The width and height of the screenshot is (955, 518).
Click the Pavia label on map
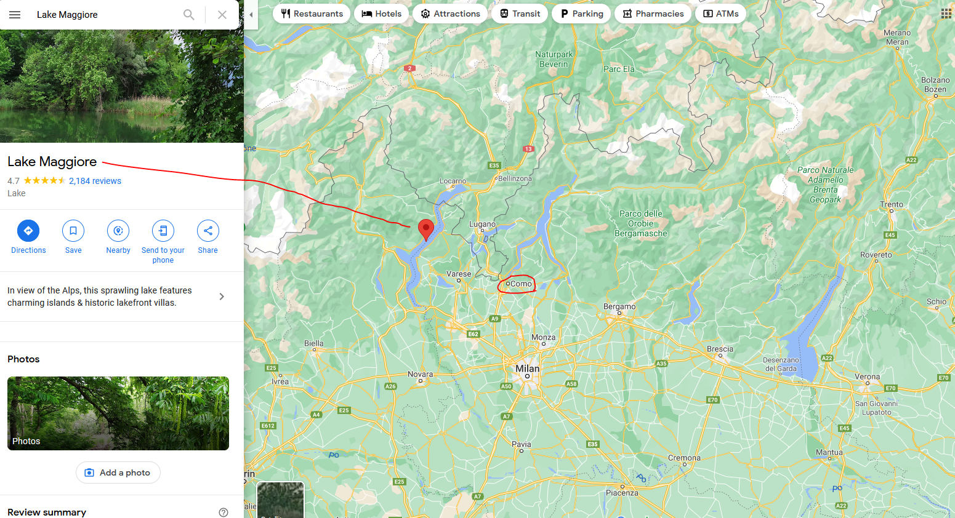pos(521,444)
